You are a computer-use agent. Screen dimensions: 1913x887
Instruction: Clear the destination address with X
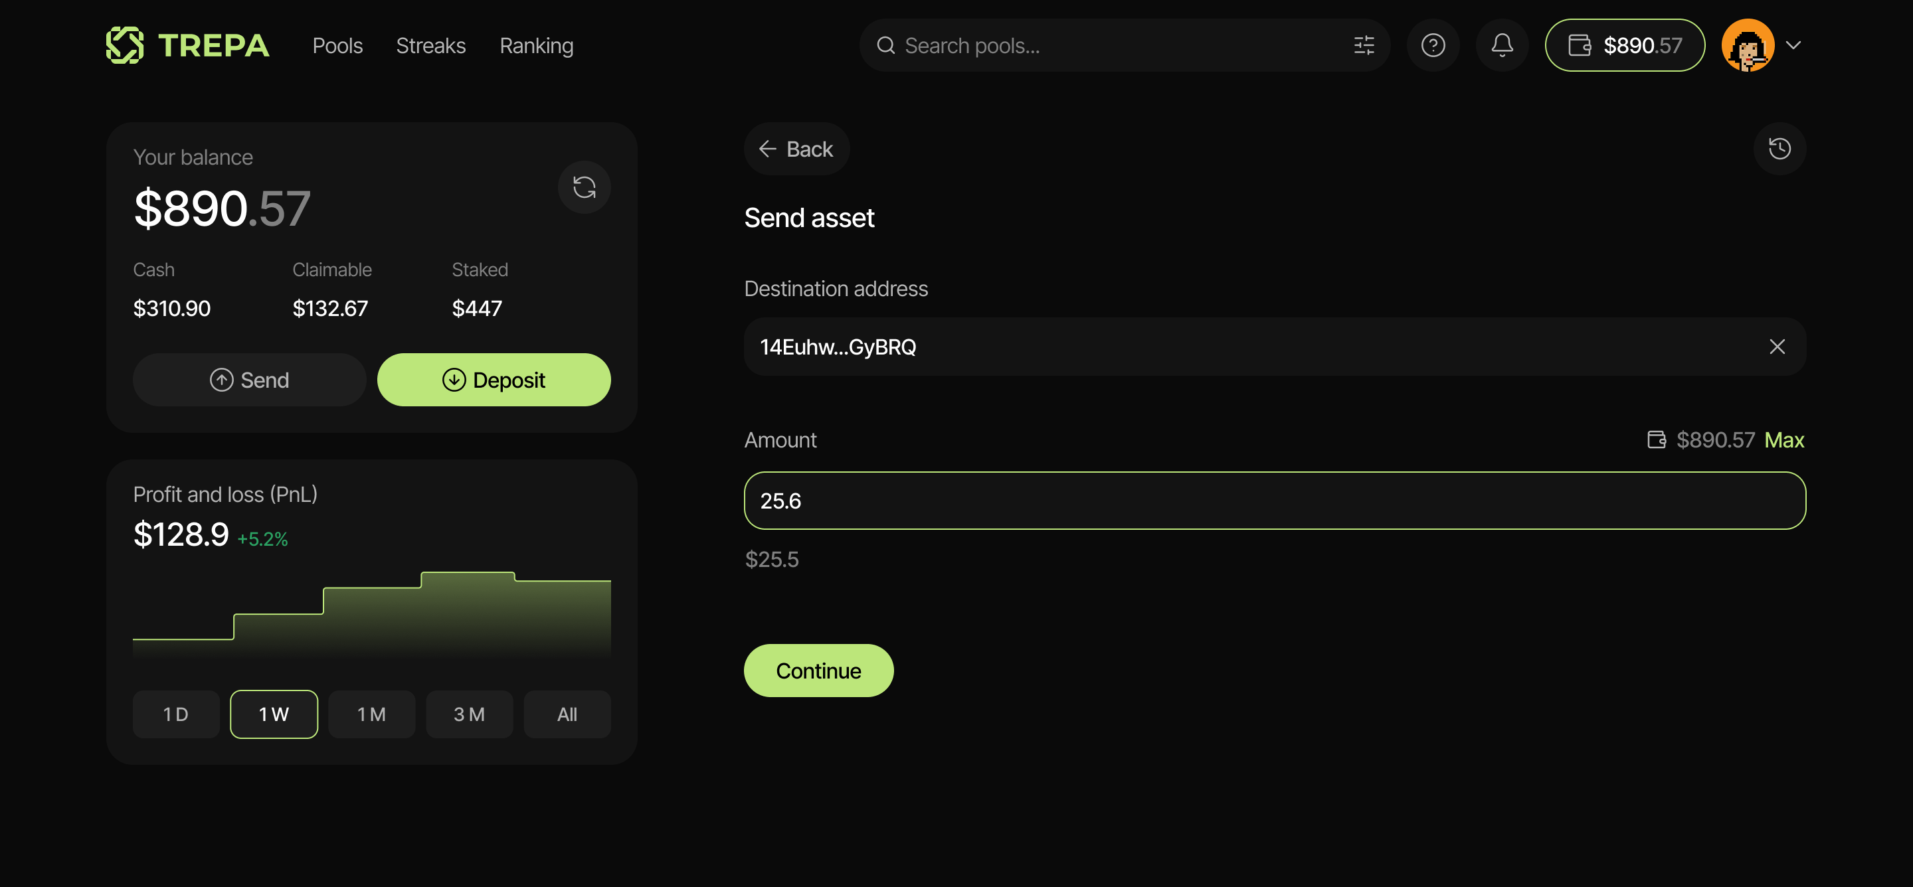click(1776, 347)
